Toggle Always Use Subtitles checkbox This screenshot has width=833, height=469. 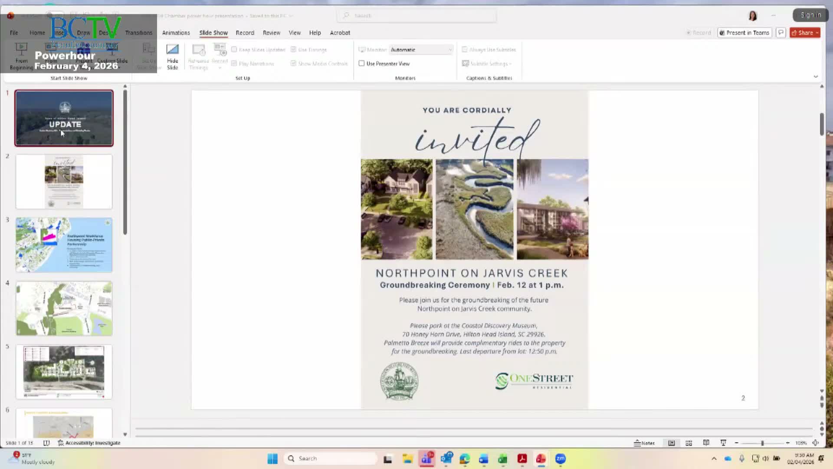point(465,50)
